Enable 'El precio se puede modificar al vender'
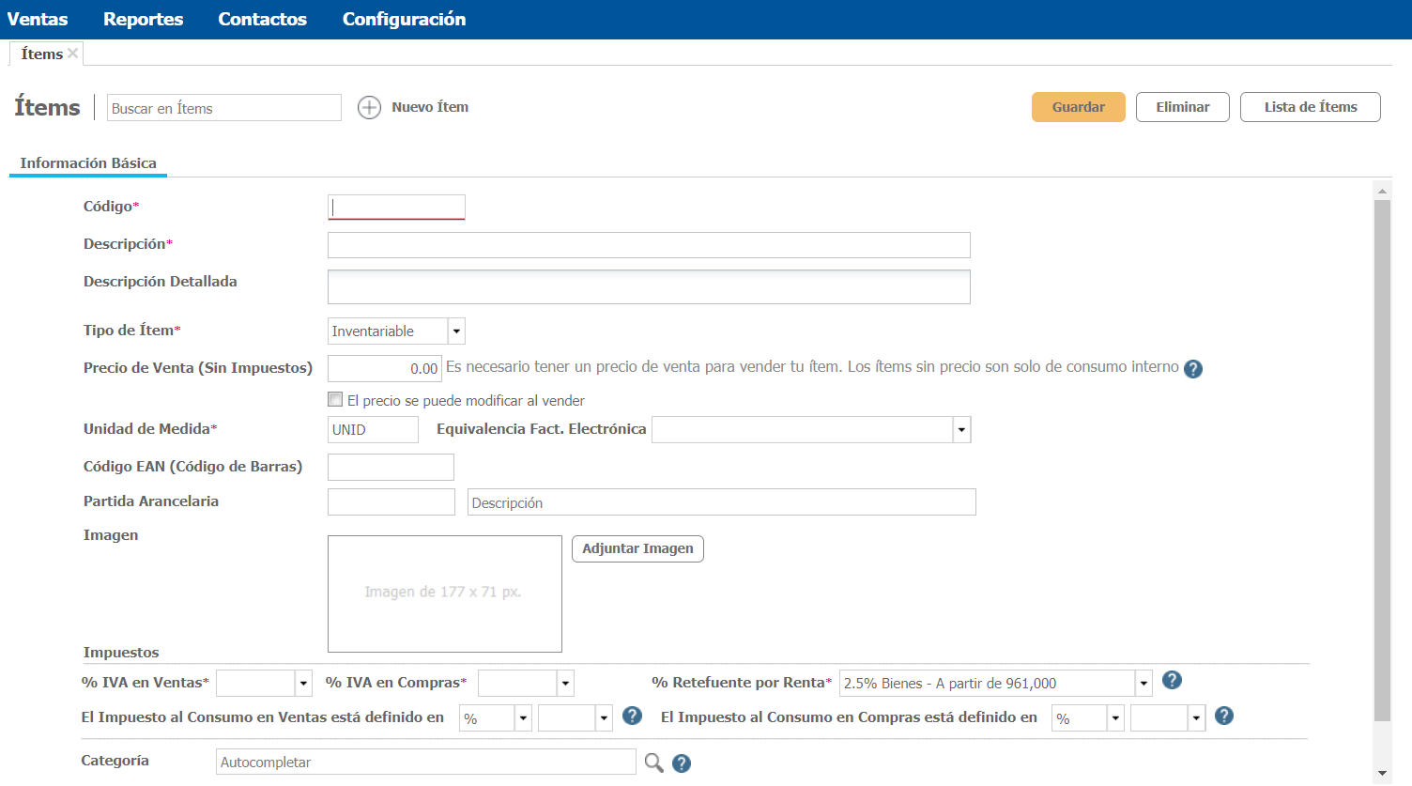Image resolution: width=1412 pixels, height=786 pixels. click(335, 400)
